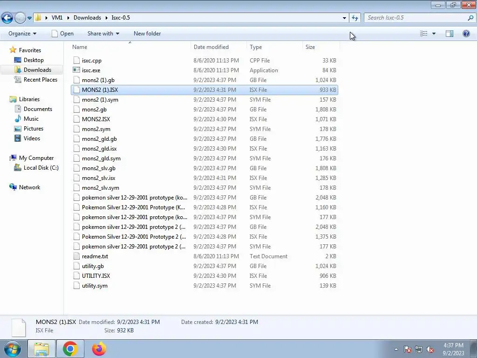This screenshot has width=477, height=358.
Task: Click the Change your view icon
Action: [423, 34]
